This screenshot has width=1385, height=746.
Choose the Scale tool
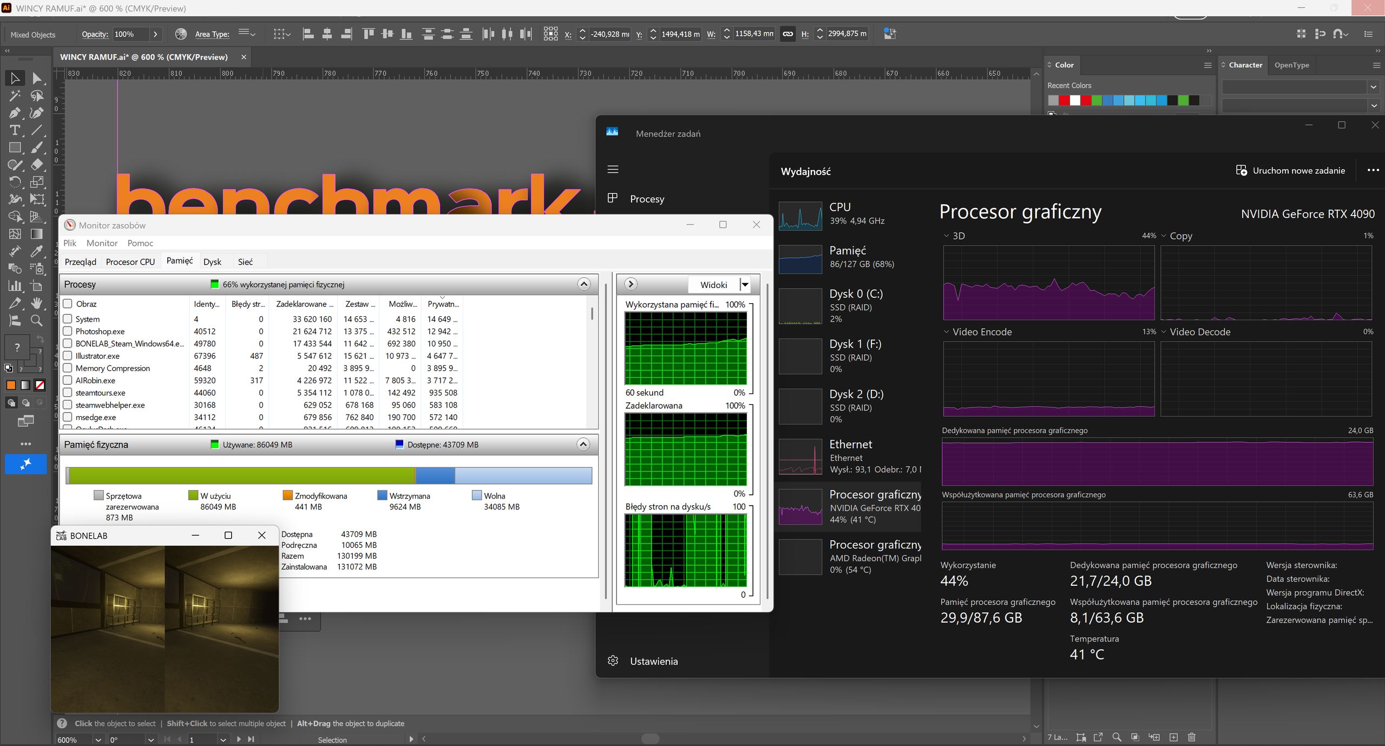[37, 182]
